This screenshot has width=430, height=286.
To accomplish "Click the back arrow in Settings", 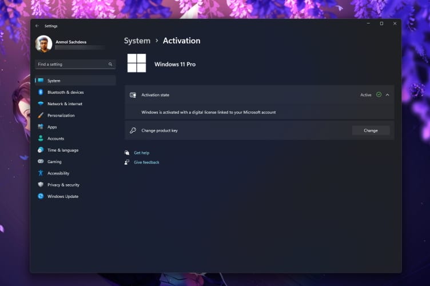I will 37,26.
